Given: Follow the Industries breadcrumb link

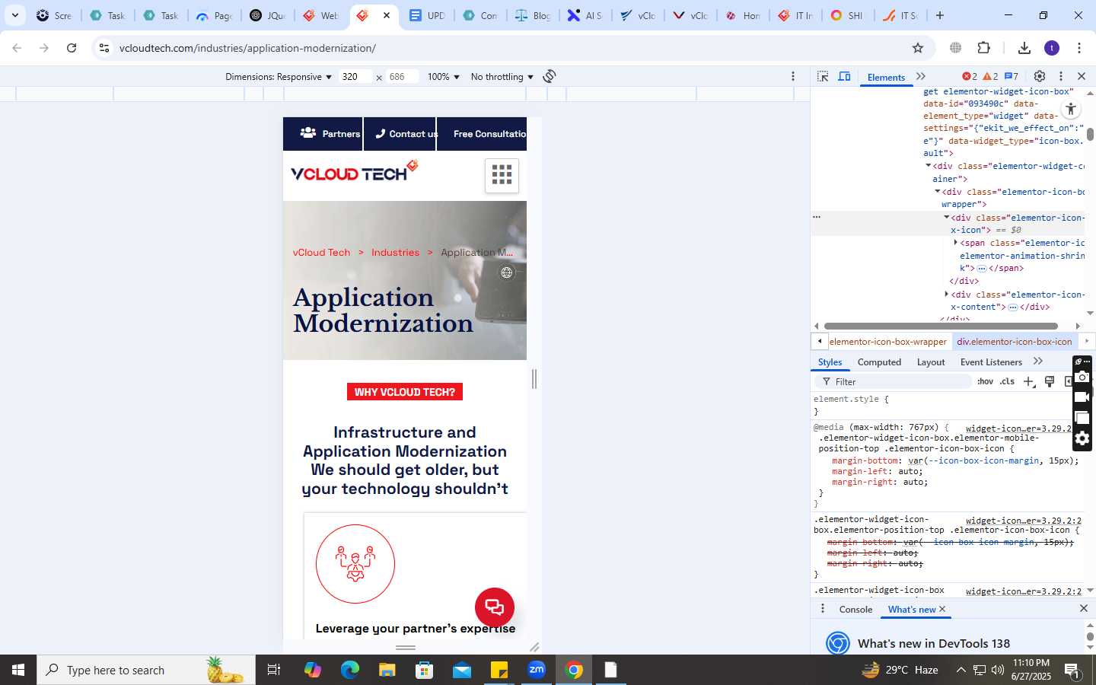Looking at the screenshot, I should point(395,253).
